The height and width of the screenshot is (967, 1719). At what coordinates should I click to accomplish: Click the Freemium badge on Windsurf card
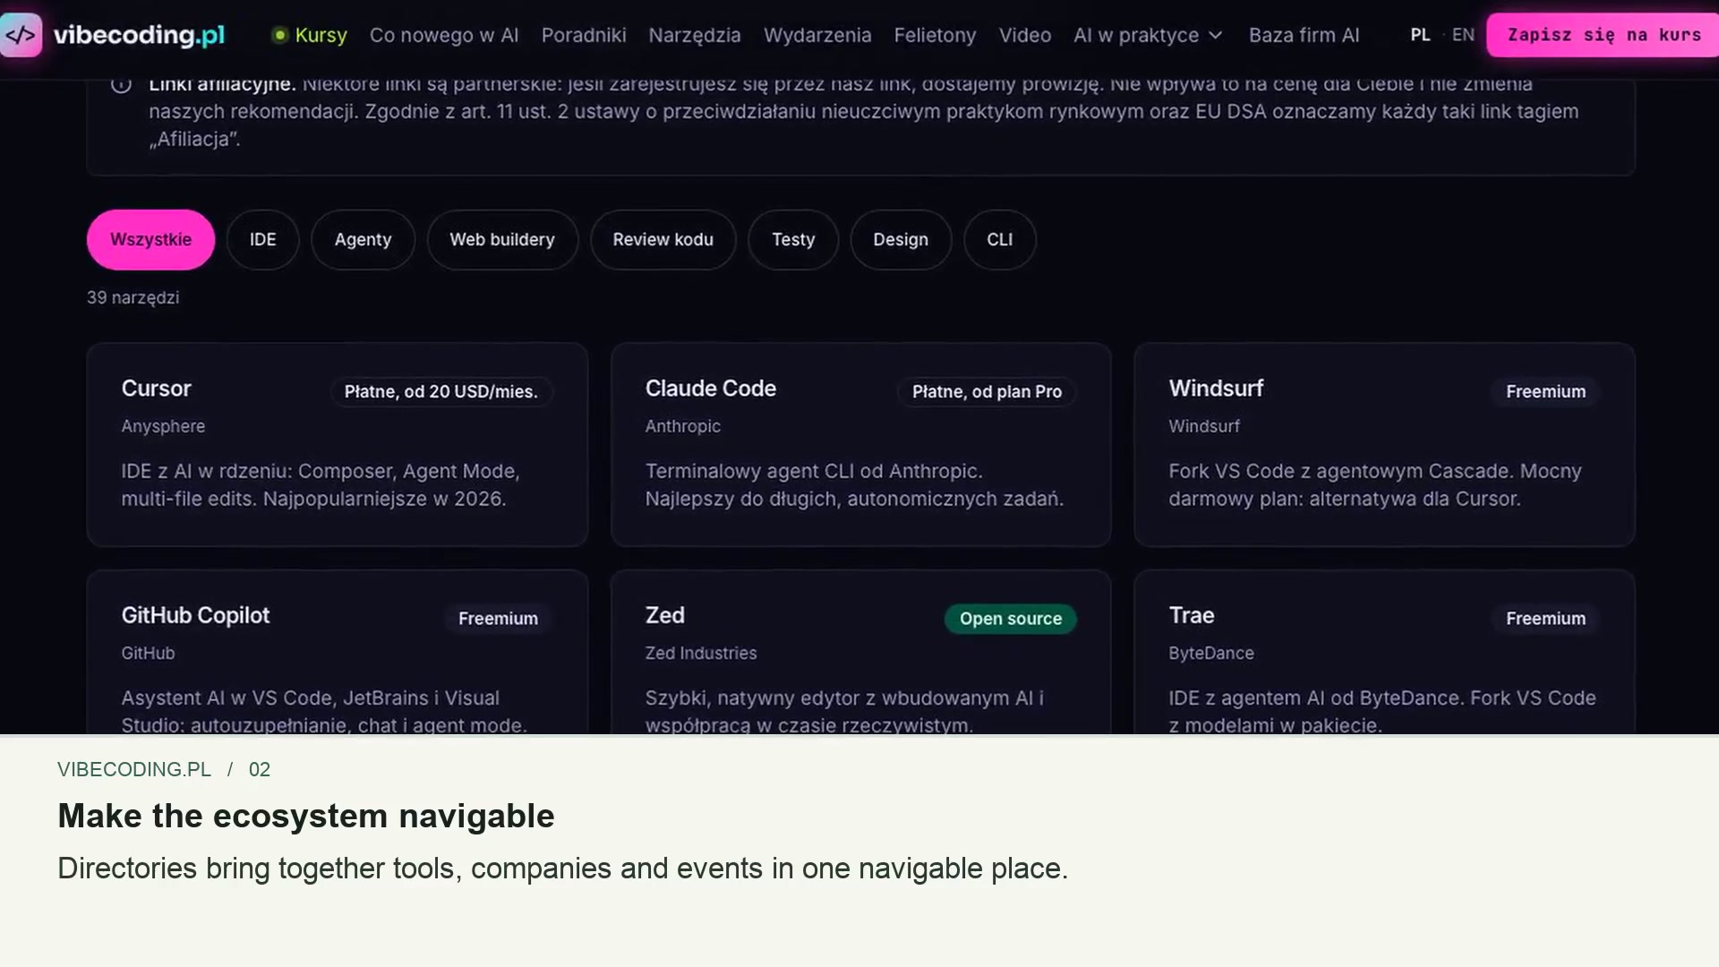pos(1545,392)
